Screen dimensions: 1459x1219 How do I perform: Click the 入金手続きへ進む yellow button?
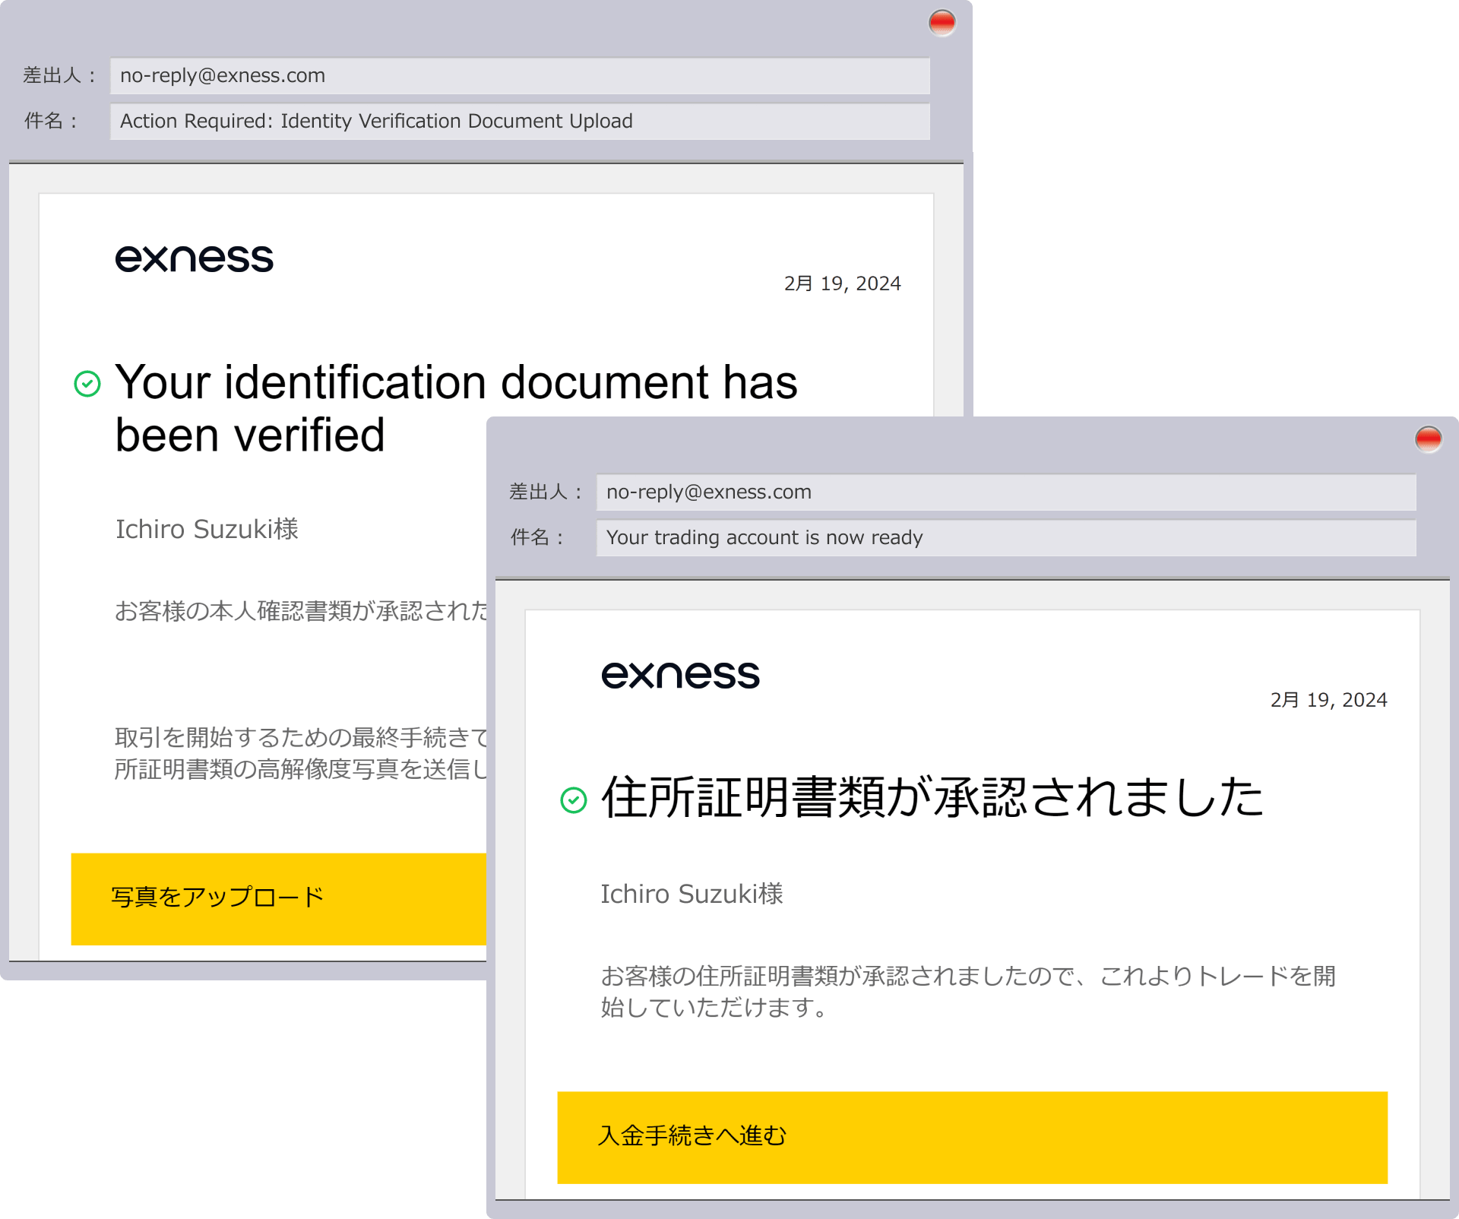[x=973, y=1138]
